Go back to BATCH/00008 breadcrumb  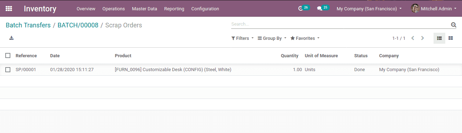78,25
